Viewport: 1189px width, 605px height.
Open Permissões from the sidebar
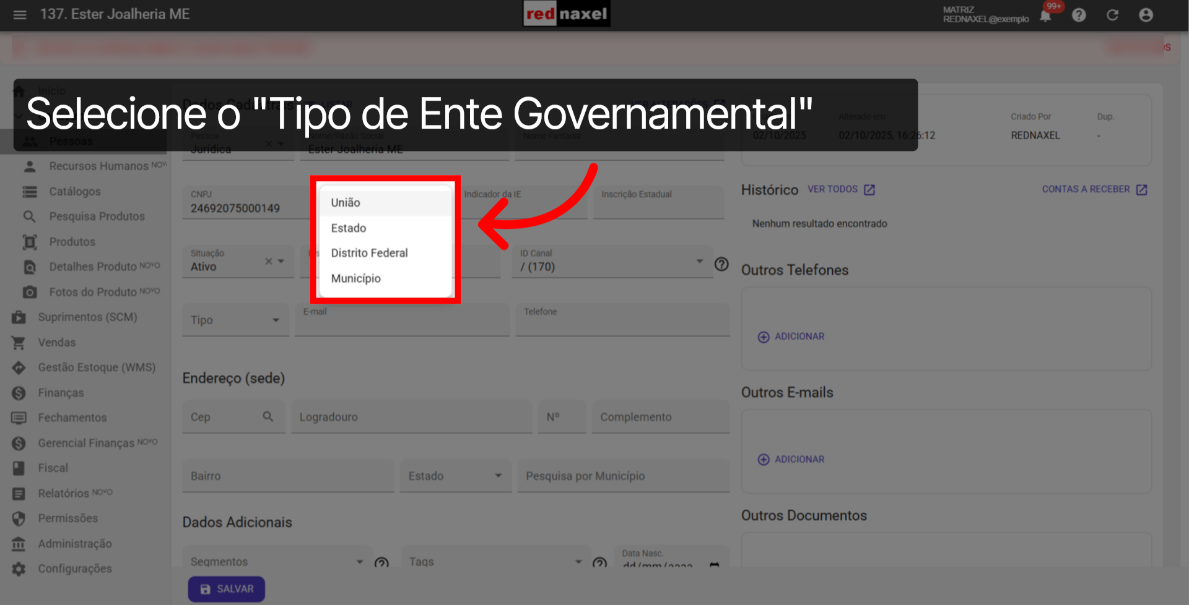click(x=68, y=518)
